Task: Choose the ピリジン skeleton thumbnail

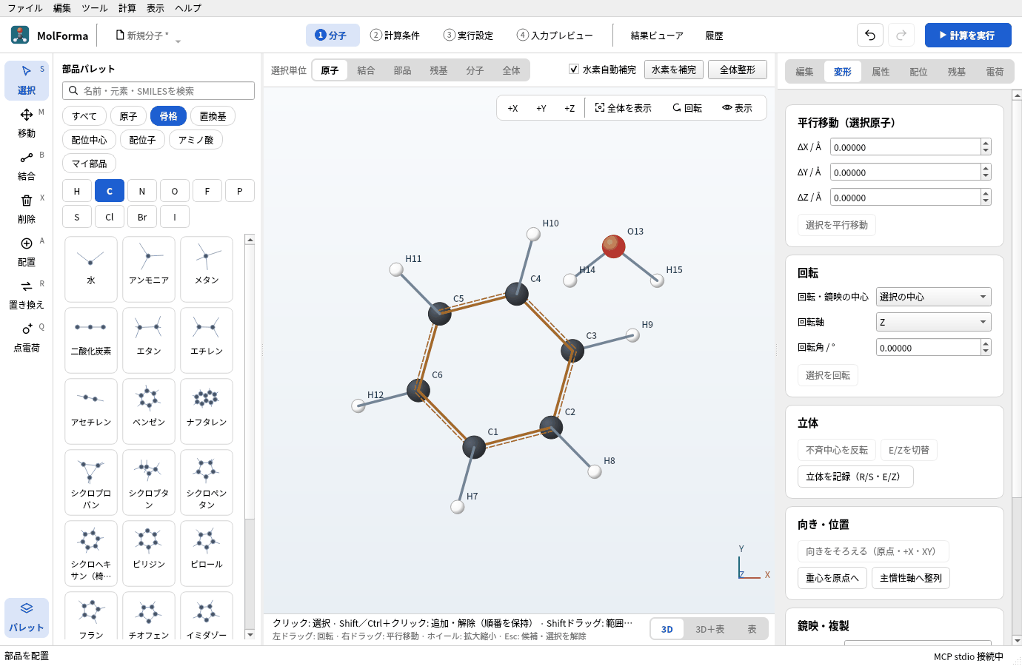Action: (149, 553)
